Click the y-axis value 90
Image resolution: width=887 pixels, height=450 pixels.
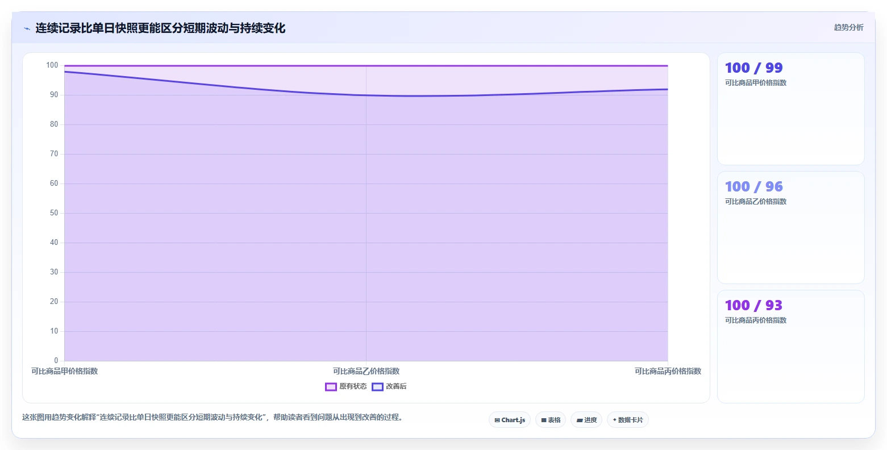tap(54, 95)
